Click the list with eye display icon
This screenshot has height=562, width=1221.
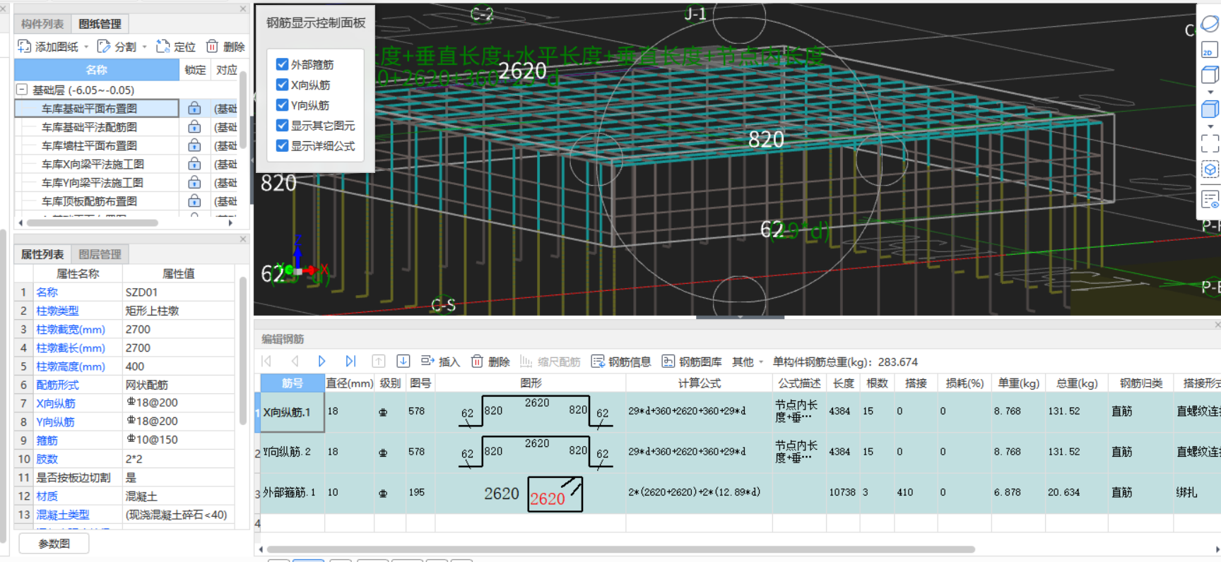[x=1210, y=199]
